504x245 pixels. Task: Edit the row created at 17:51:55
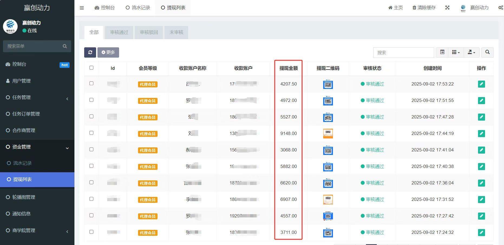[481, 101]
